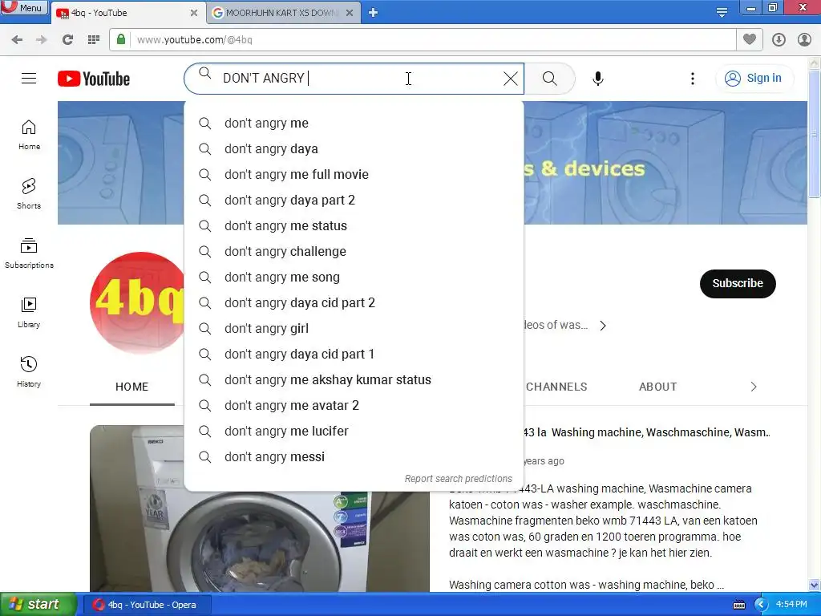
Task: Select "don't angry me song" suggestion
Action: point(354,277)
